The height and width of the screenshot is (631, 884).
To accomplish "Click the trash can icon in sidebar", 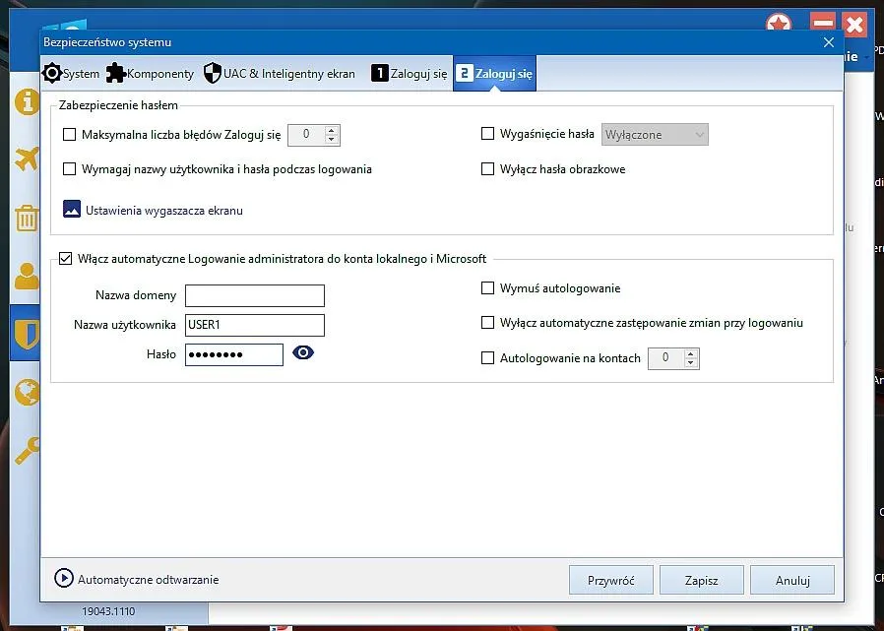I will click(x=25, y=218).
